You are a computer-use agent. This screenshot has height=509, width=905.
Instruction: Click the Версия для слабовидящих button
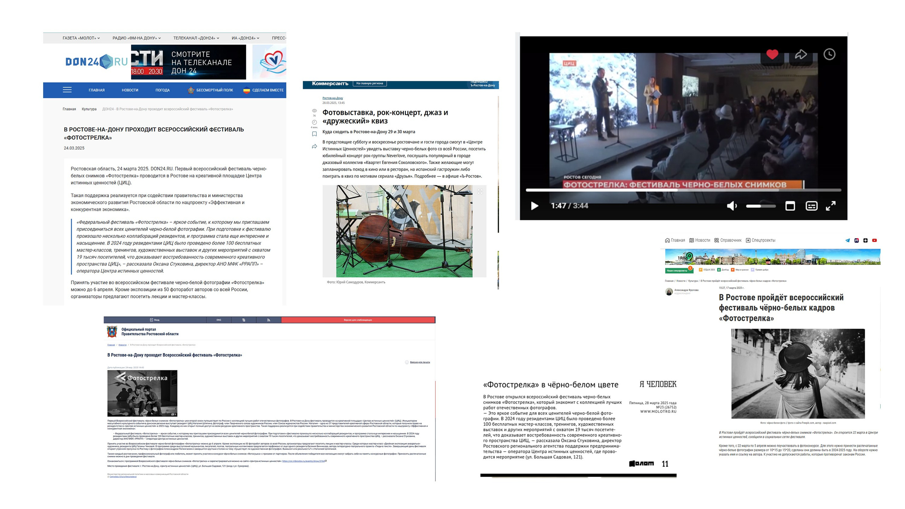pyautogui.click(x=358, y=320)
